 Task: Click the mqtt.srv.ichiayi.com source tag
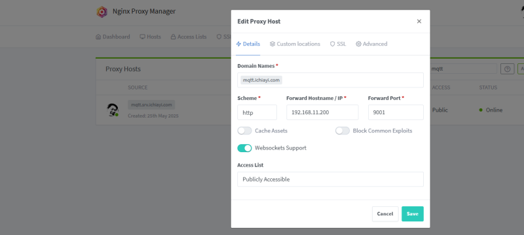[x=151, y=105]
